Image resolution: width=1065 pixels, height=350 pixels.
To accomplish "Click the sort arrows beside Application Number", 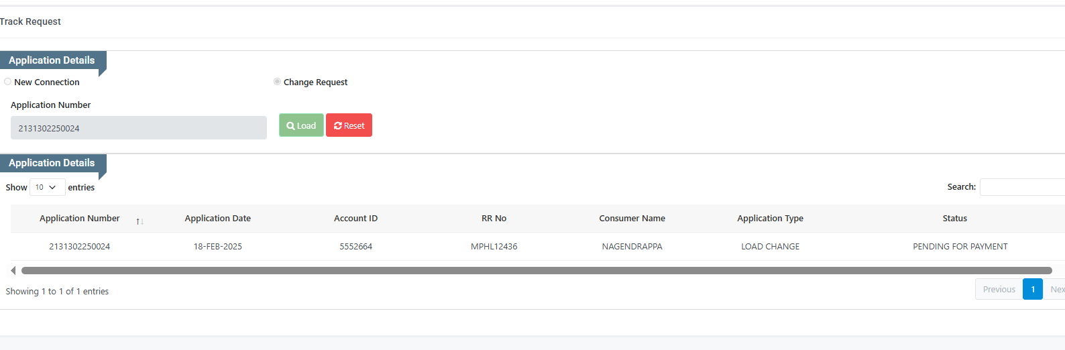I will tap(139, 221).
